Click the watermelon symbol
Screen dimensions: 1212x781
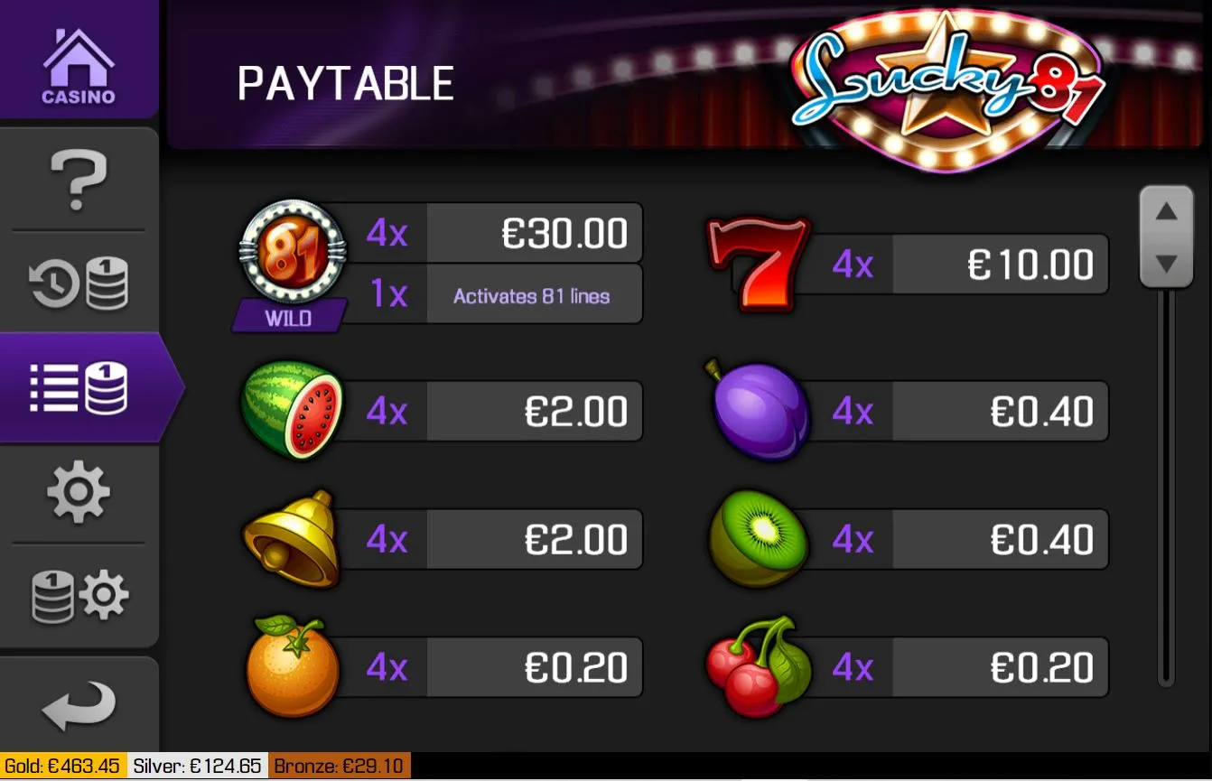point(292,412)
